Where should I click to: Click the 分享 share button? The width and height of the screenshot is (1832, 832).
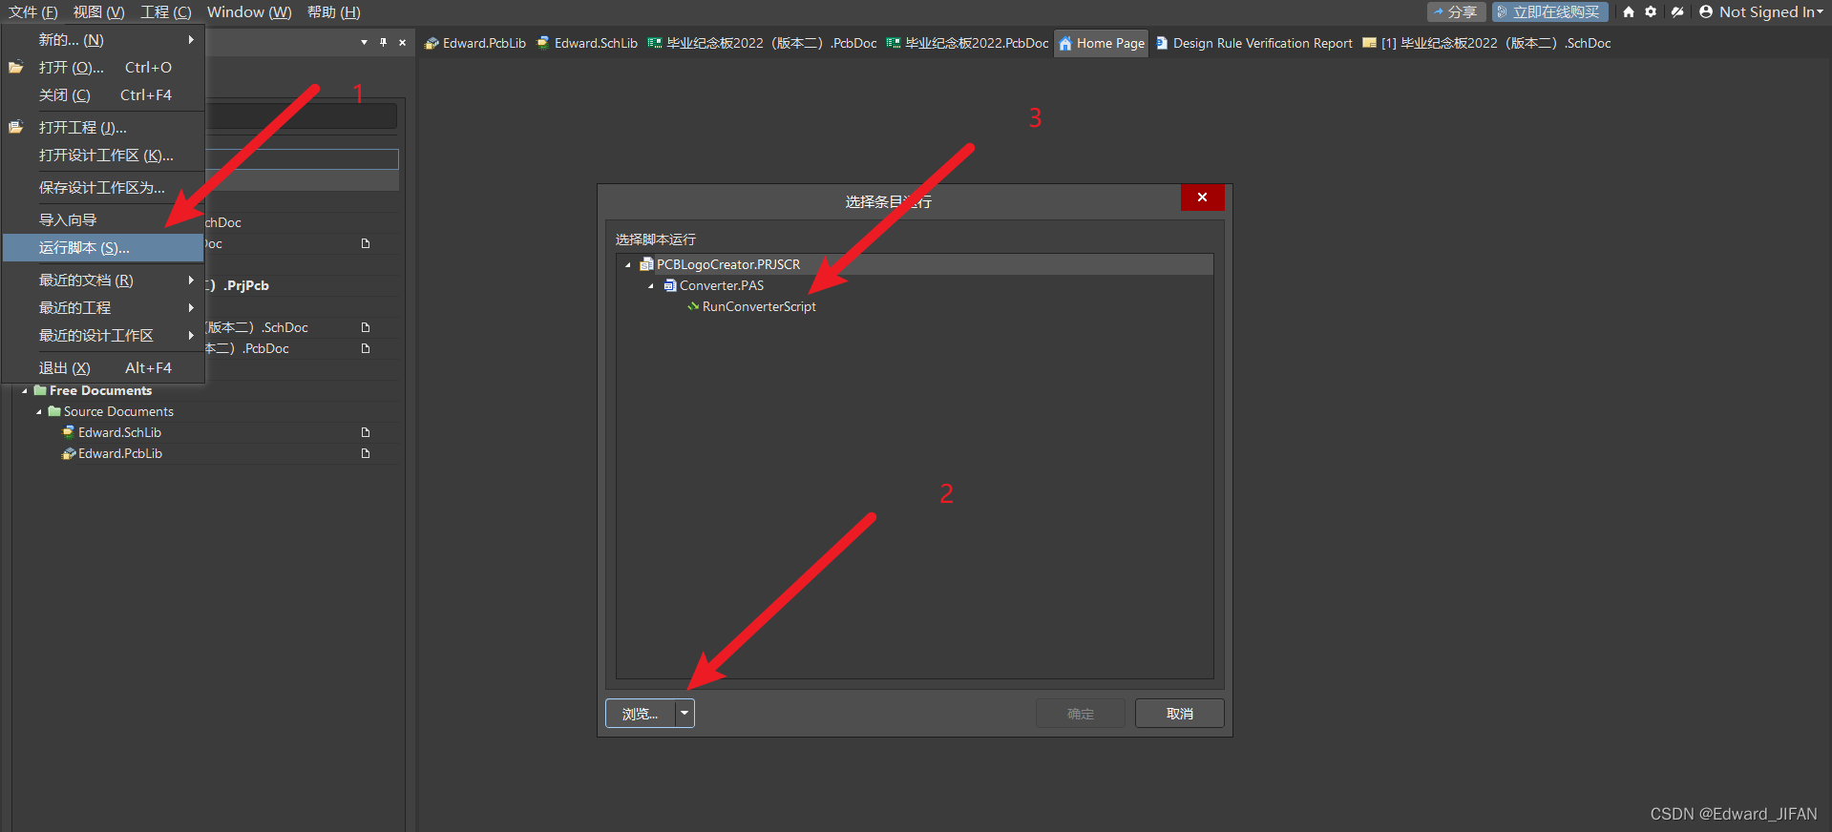1456,12
